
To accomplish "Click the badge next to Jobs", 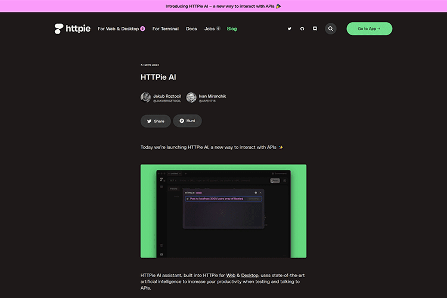I will click(x=218, y=29).
